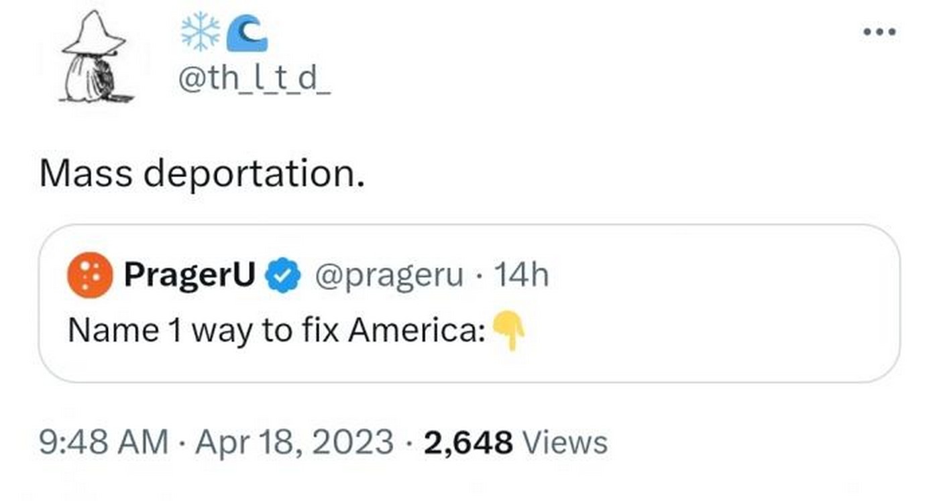939x501 pixels.
Task: Click the Views label
Action: tap(564, 443)
